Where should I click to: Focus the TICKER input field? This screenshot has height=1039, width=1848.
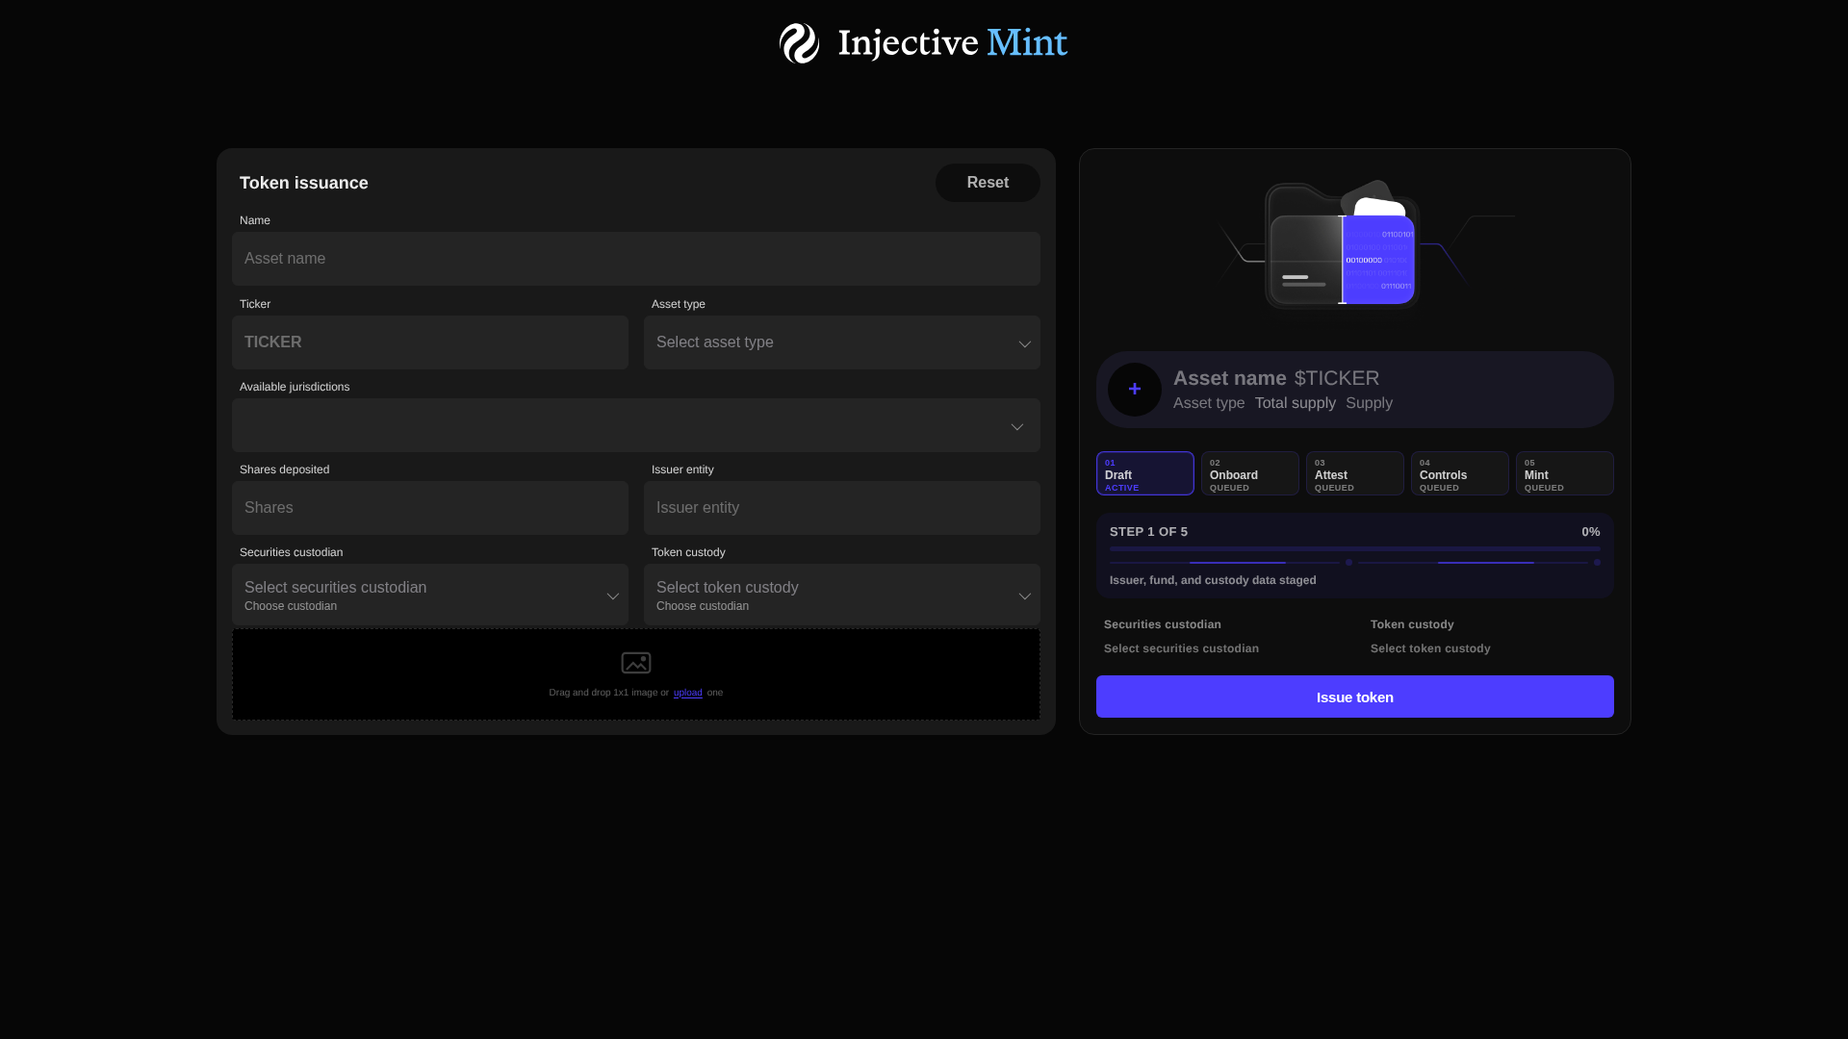[430, 342]
